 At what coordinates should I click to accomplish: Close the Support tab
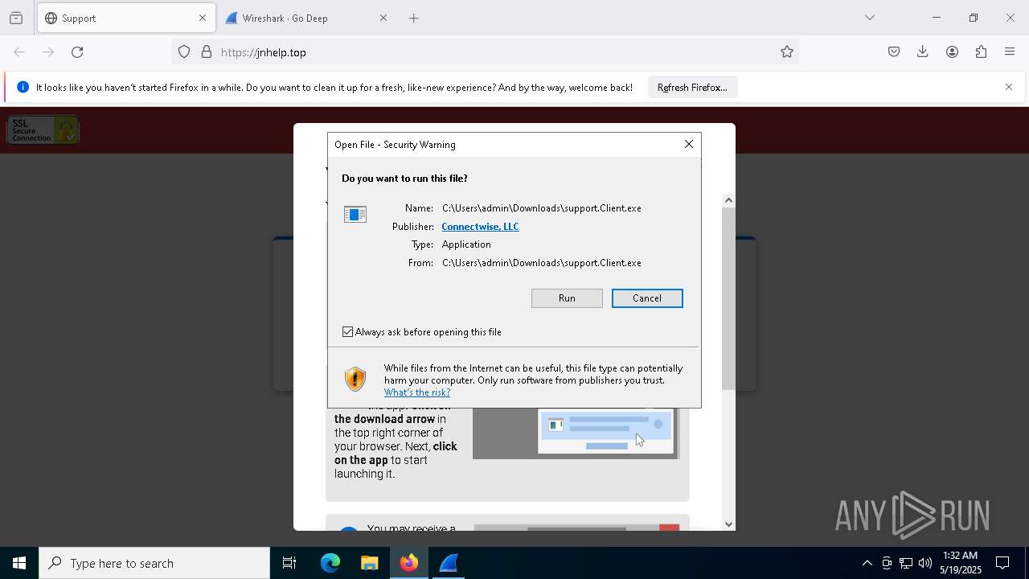(x=203, y=18)
